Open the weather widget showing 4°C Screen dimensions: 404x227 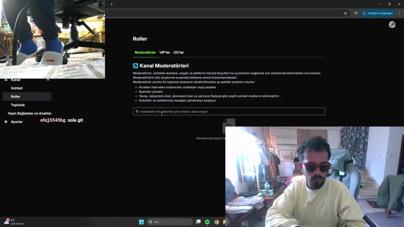coord(14,222)
